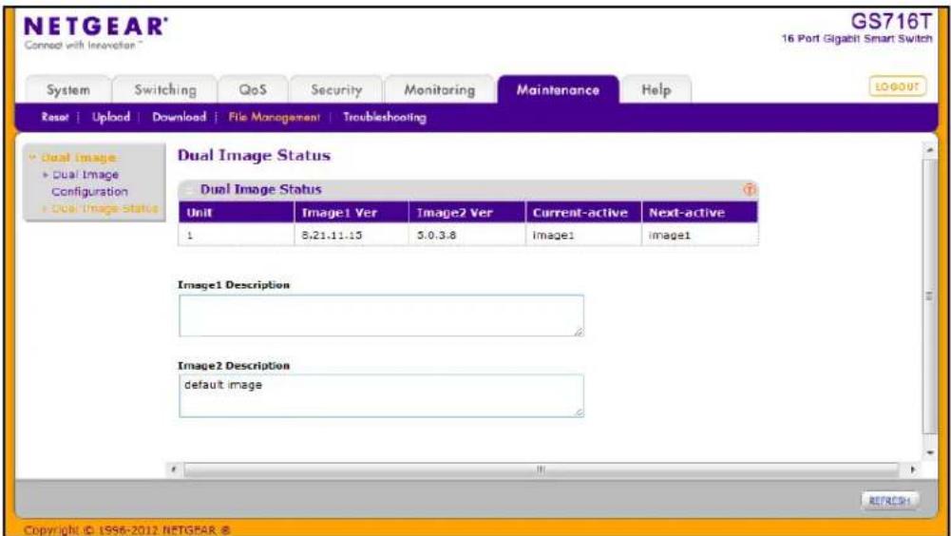
Task: Click the REFRESH button
Action: [890, 501]
